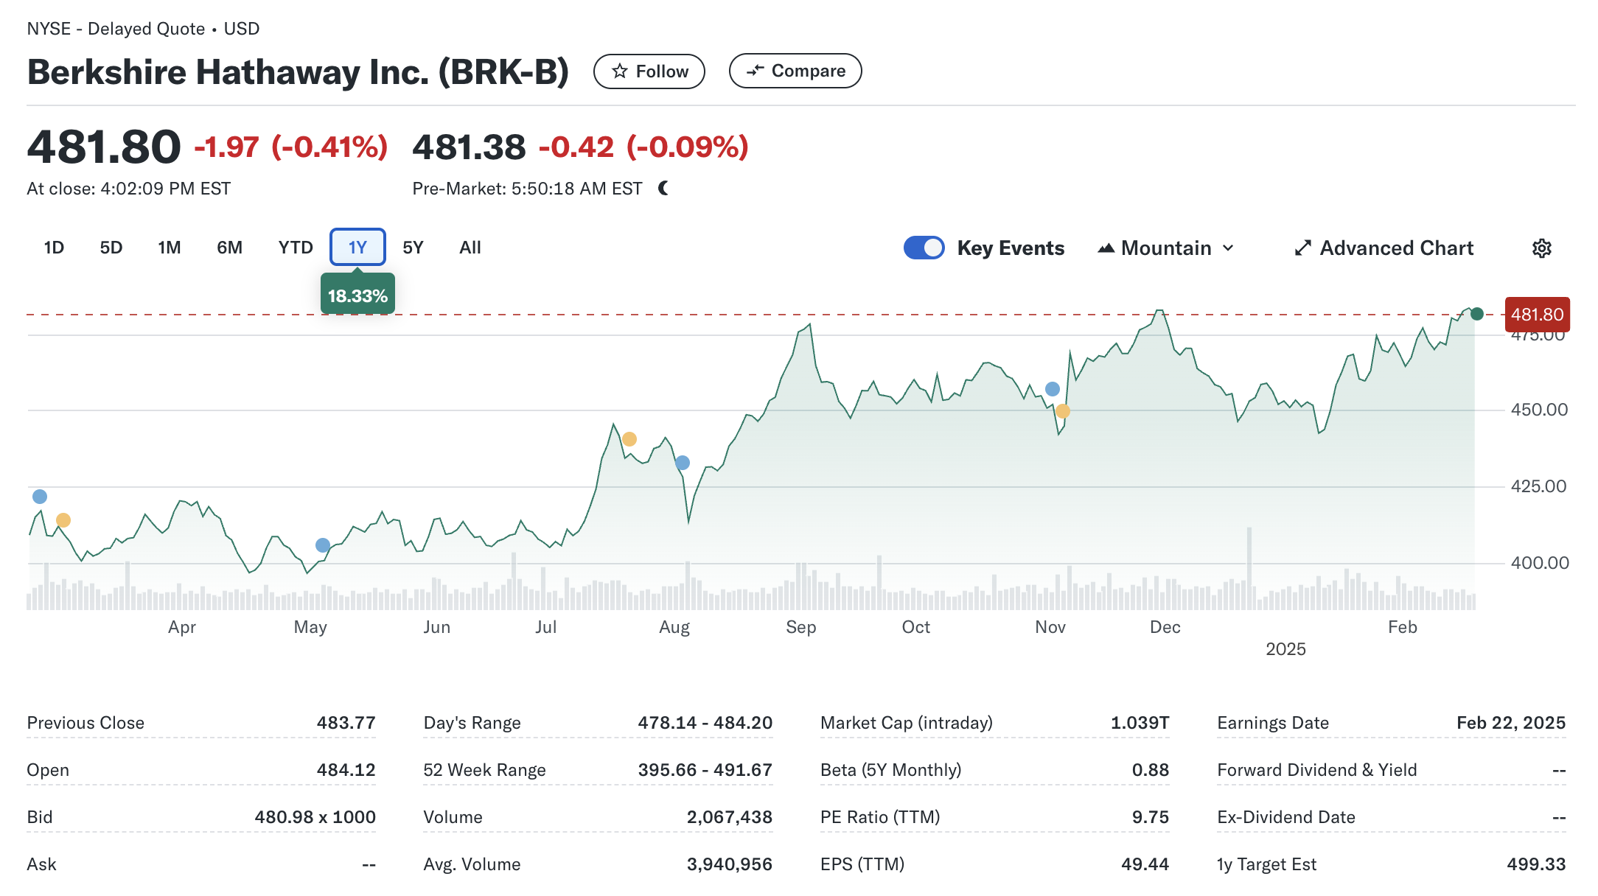Click the pre-market moon icon

pos(663,189)
